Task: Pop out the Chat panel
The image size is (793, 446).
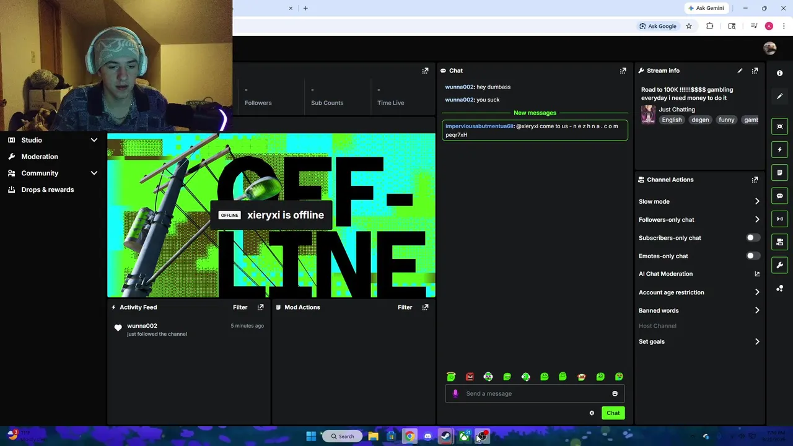Action: pos(623,71)
